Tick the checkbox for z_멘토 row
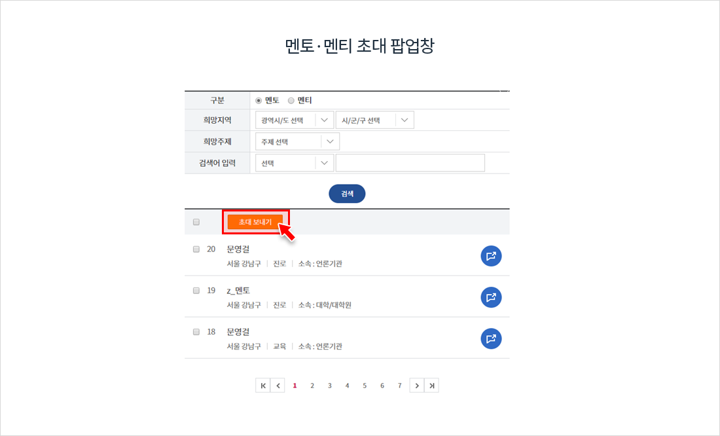The width and height of the screenshot is (720, 436). tap(196, 291)
